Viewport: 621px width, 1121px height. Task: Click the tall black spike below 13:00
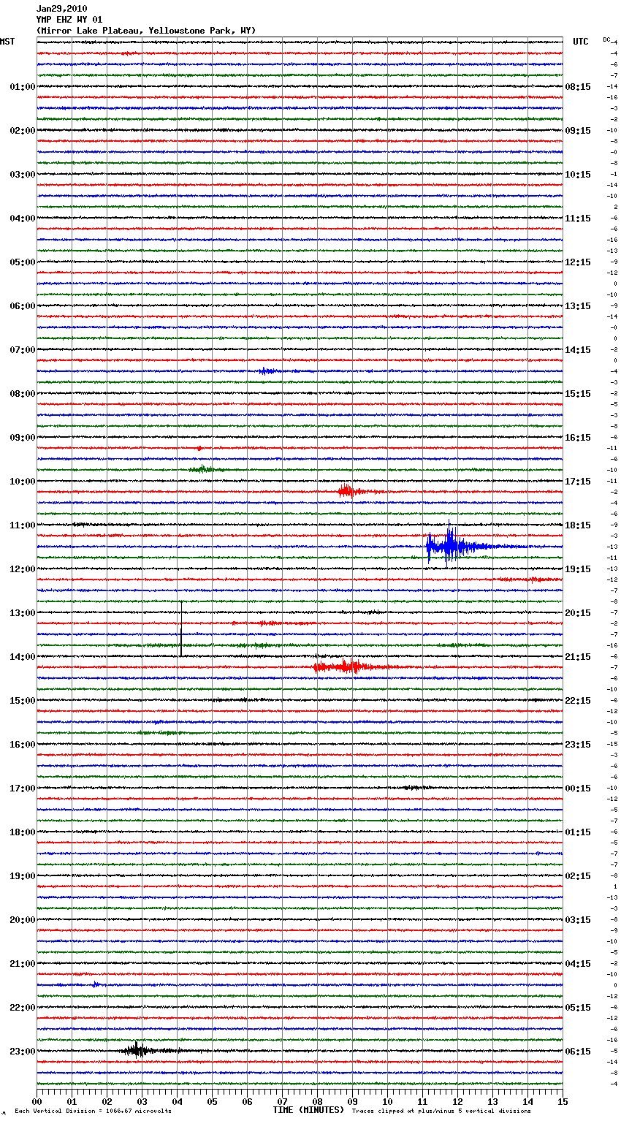click(181, 628)
